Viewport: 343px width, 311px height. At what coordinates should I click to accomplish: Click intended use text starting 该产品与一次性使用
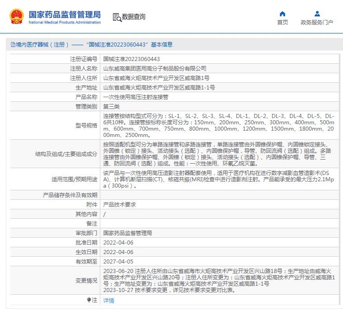point(219,179)
